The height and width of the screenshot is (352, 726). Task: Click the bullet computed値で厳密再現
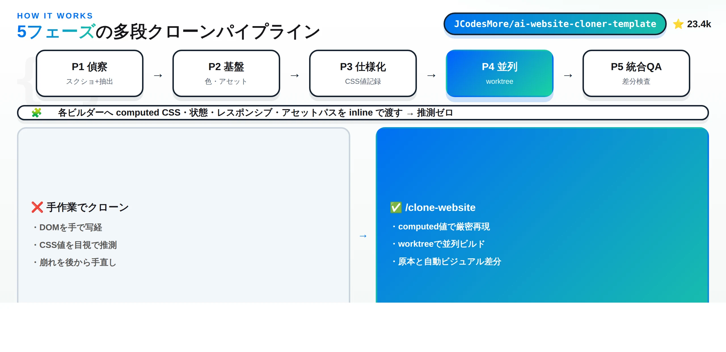pos(440,227)
